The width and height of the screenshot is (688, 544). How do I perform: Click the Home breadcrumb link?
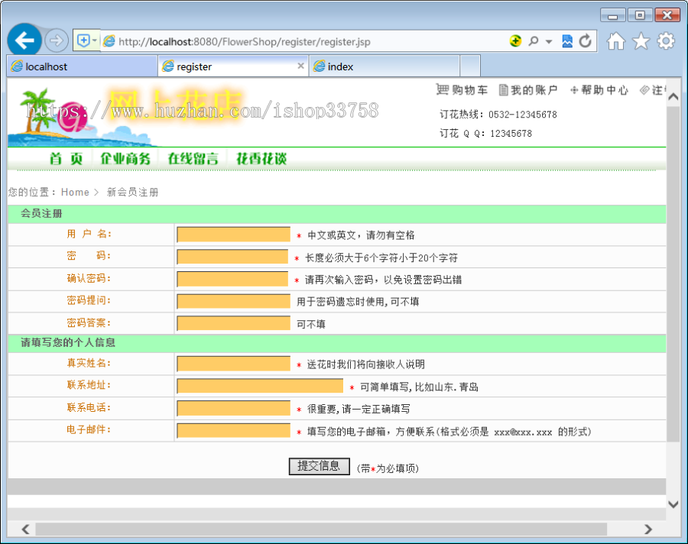coord(75,192)
